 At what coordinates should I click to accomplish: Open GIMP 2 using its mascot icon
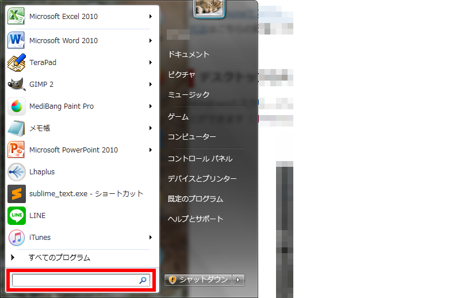(16, 85)
